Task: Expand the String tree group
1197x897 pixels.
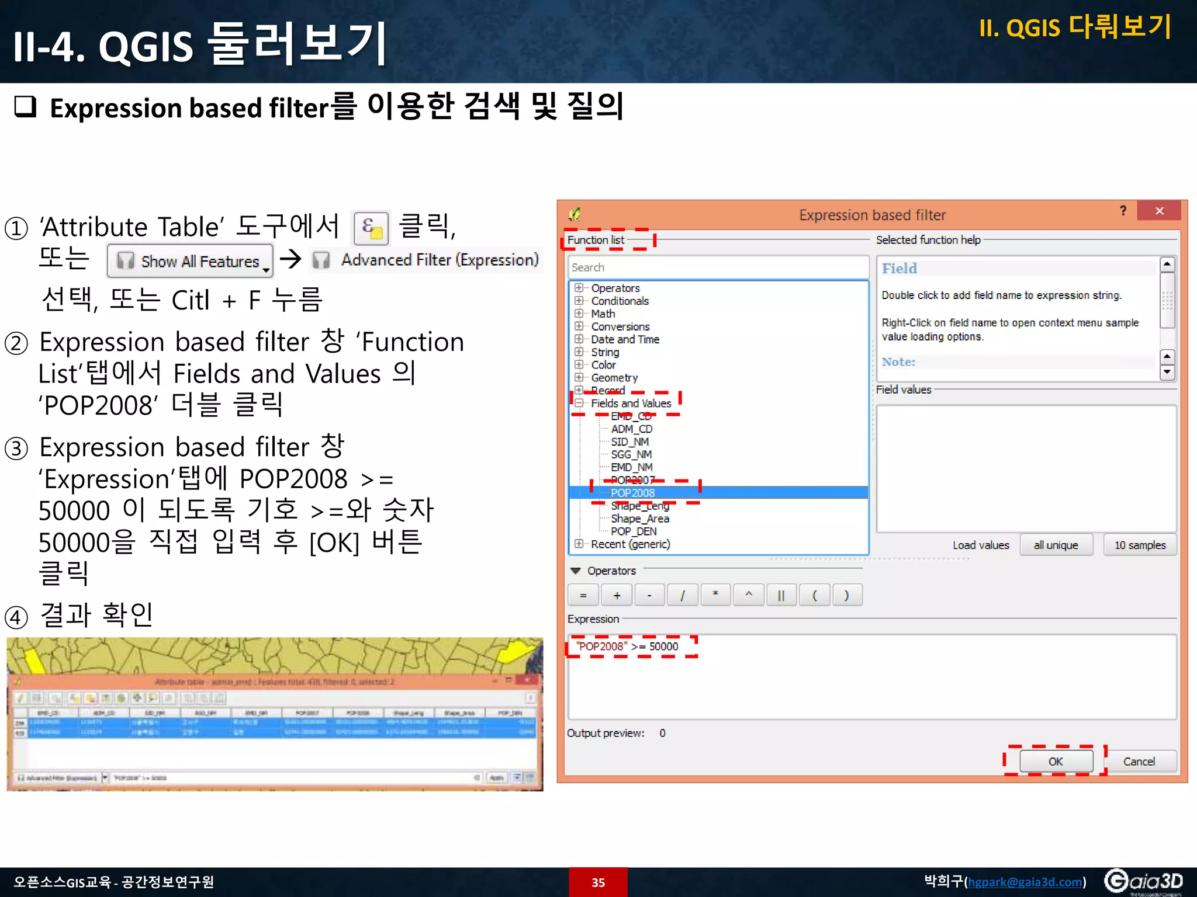Action: [579, 352]
